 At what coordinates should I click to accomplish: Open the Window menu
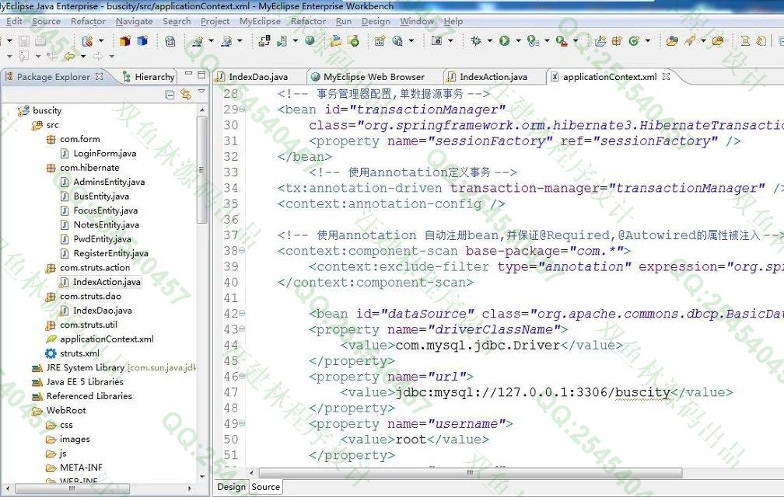[417, 22]
